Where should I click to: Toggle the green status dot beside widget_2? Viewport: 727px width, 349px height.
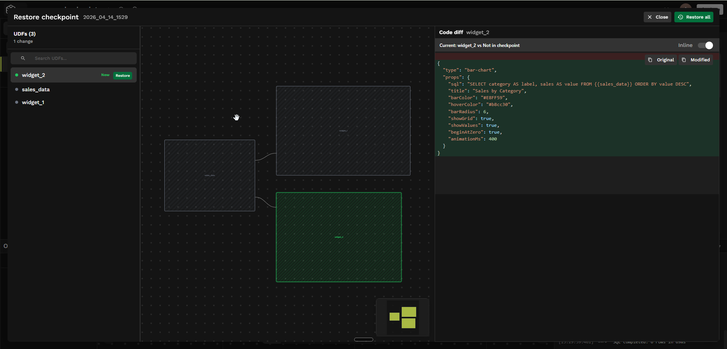(16, 75)
